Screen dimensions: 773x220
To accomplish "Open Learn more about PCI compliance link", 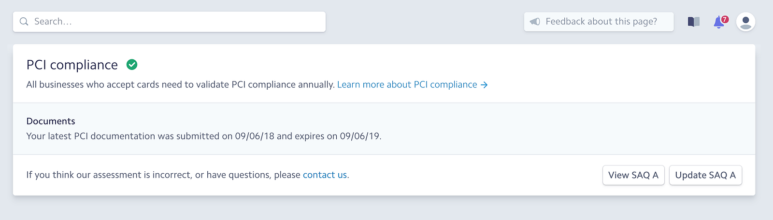I will 407,84.
